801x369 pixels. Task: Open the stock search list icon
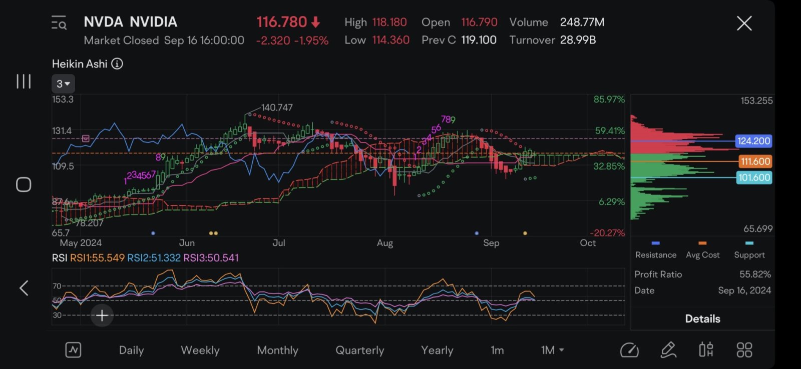[59, 23]
